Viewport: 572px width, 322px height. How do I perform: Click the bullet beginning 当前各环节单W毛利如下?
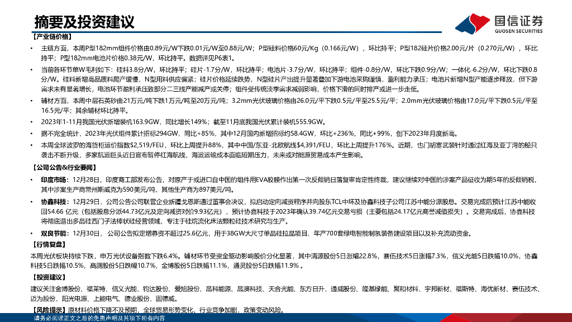[x=289, y=79]
